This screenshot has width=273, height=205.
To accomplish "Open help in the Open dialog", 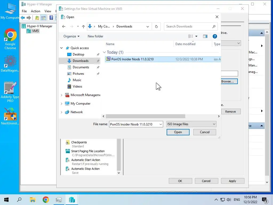I will point(215,36).
